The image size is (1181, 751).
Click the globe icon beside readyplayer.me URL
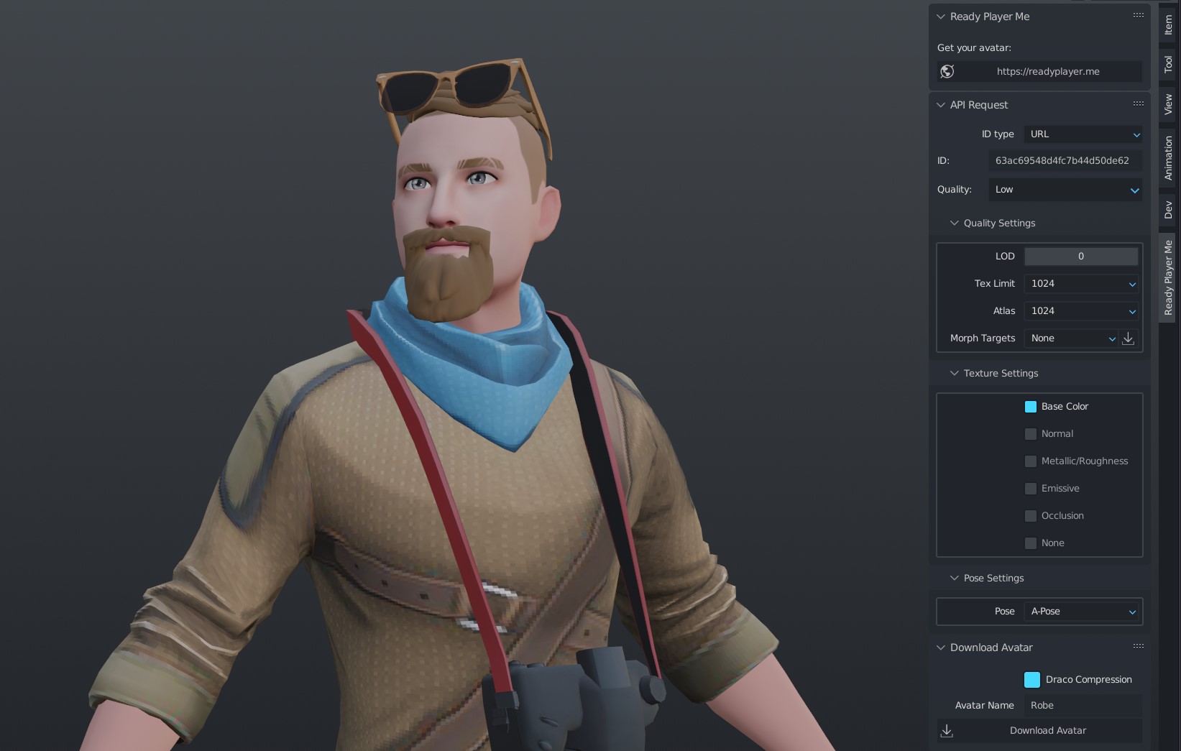click(947, 71)
